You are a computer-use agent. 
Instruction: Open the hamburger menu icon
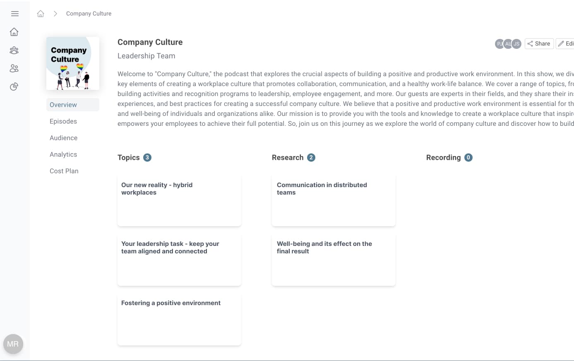pyautogui.click(x=15, y=14)
